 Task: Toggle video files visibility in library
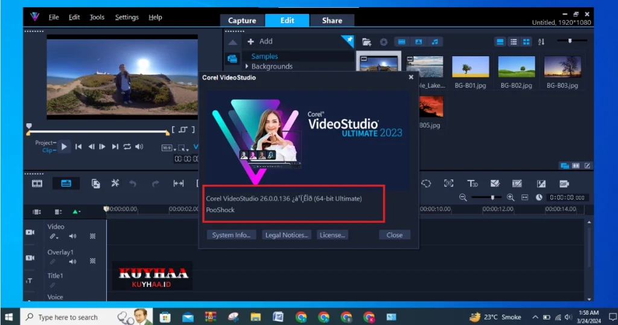click(401, 42)
